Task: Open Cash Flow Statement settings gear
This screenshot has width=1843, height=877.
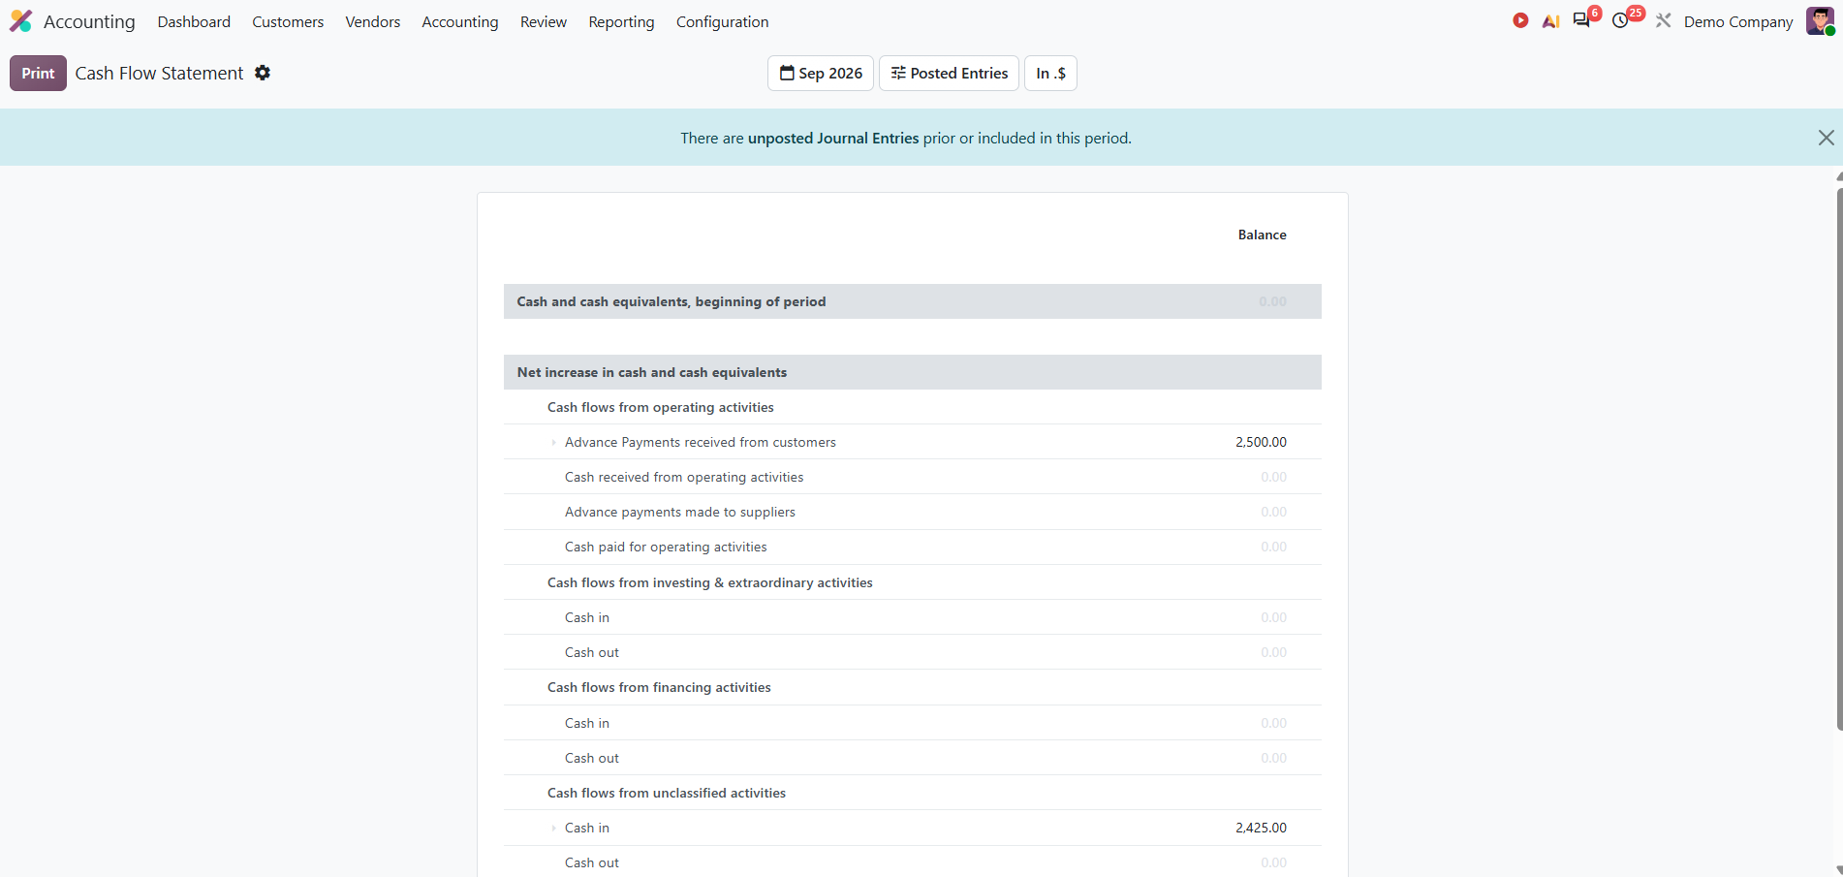Action: 263,73
